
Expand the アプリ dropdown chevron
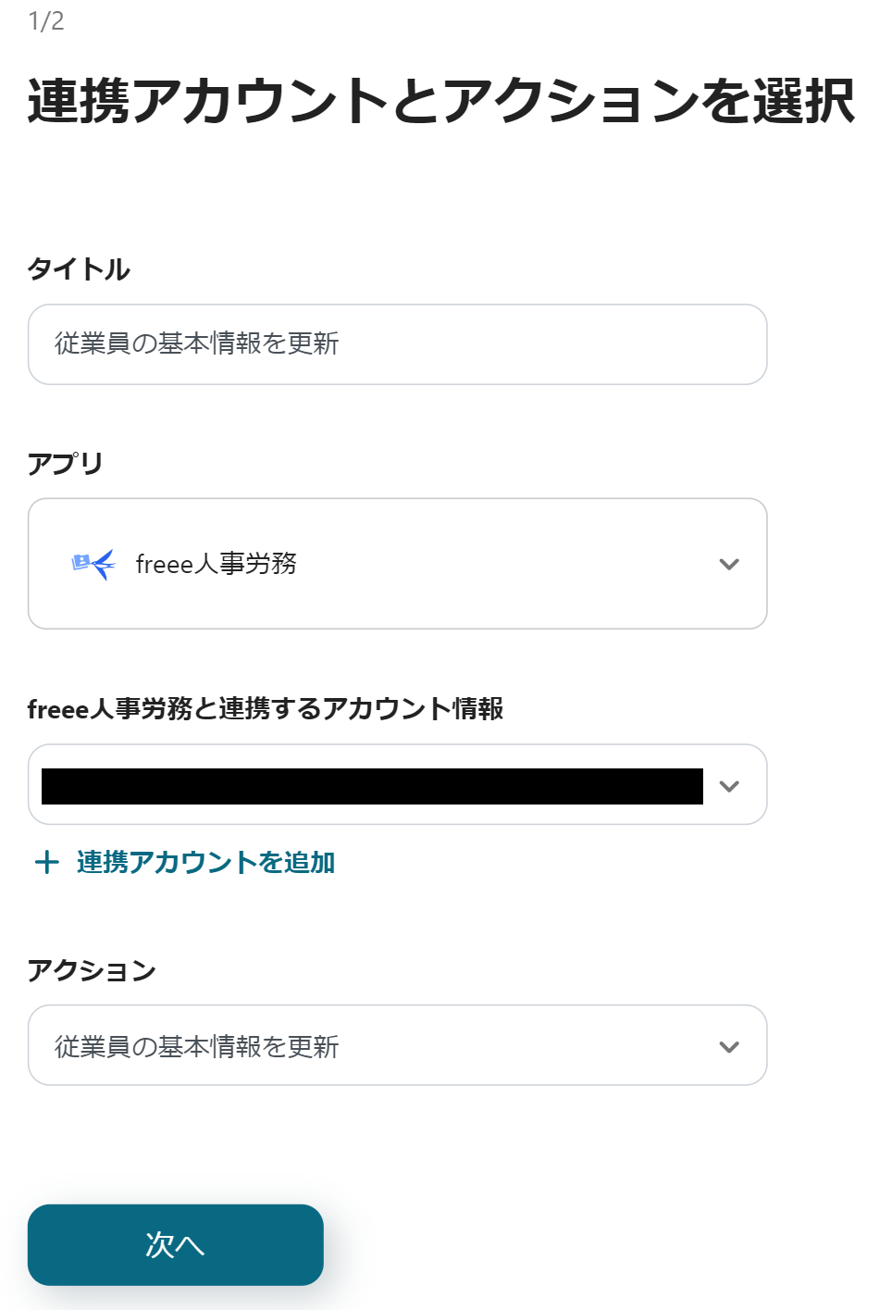(x=729, y=564)
